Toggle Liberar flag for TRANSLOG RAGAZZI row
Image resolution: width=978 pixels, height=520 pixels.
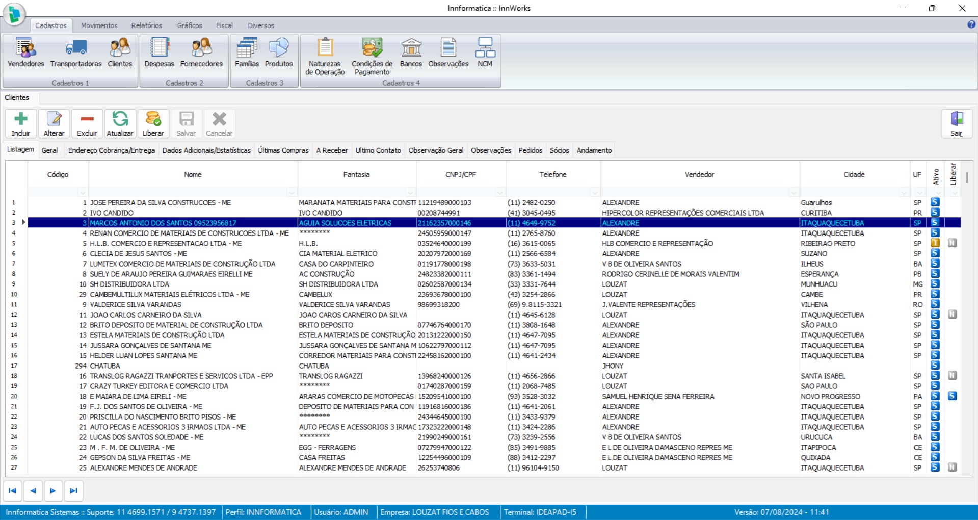tap(952, 376)
